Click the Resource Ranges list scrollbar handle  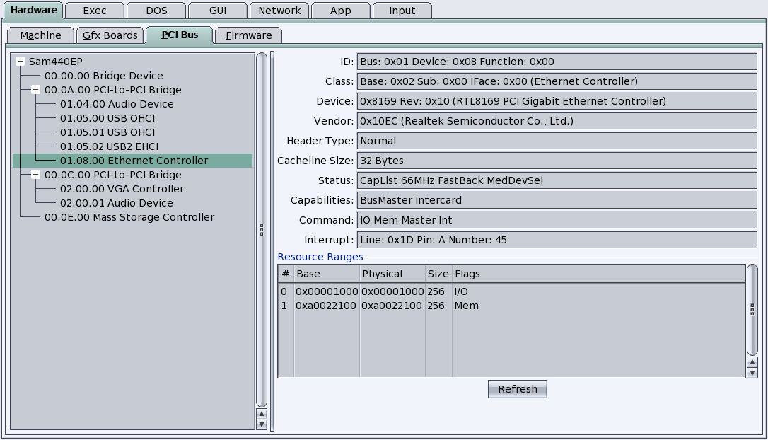[752, 310]
